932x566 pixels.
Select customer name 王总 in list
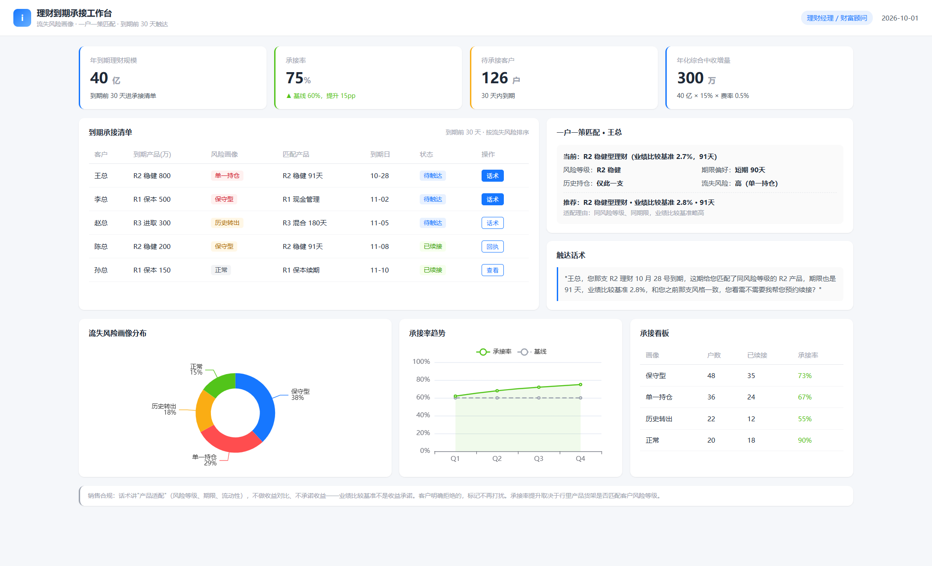point(101,175)
